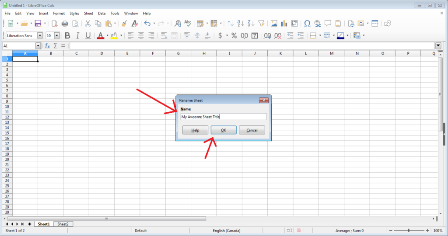Open the Name Box cell reference dropdown

click(x=38, y=46)
